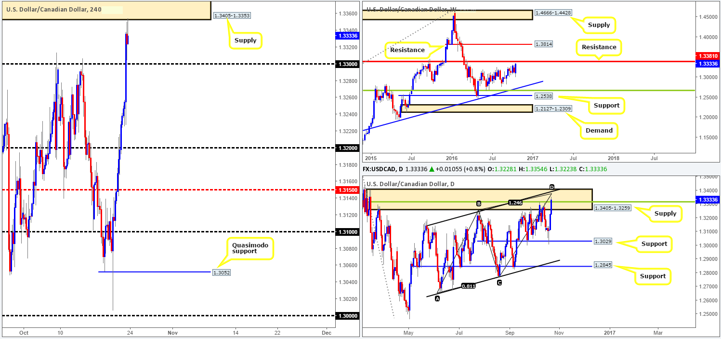This screenshot has width=721, height=339.
Task: Select the 1.3405-1.3259 zone label
Action: pos(613,208)
